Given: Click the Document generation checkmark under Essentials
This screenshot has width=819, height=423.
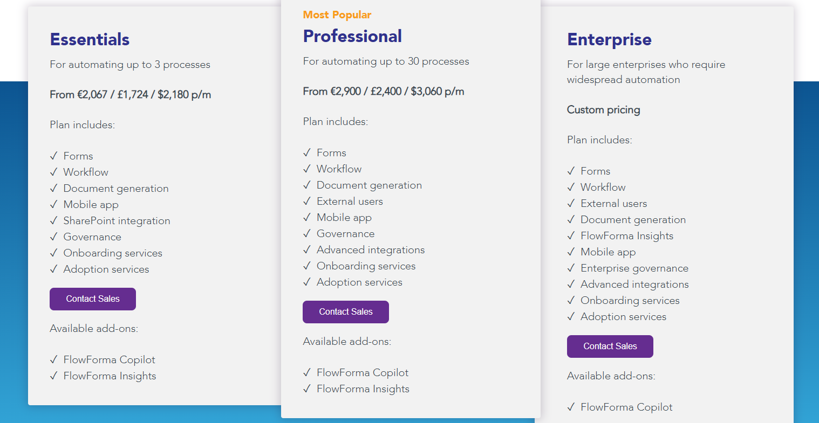Looking at the screenshot, I should click(x=53, y=188).
